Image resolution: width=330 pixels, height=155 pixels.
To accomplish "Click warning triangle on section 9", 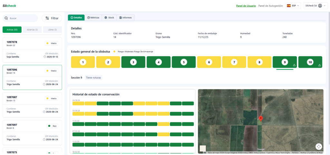I will (294, 65).
